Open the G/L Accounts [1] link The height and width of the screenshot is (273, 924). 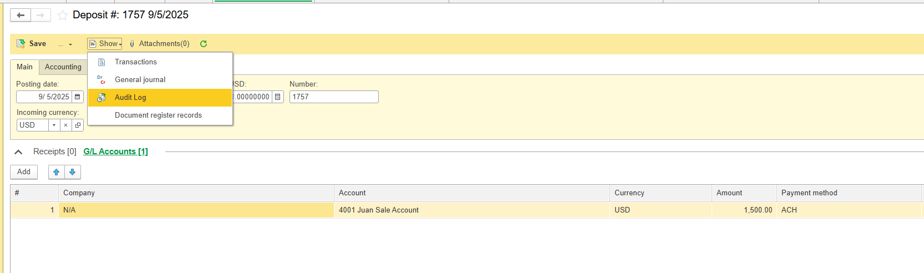(x=115, y=151)
